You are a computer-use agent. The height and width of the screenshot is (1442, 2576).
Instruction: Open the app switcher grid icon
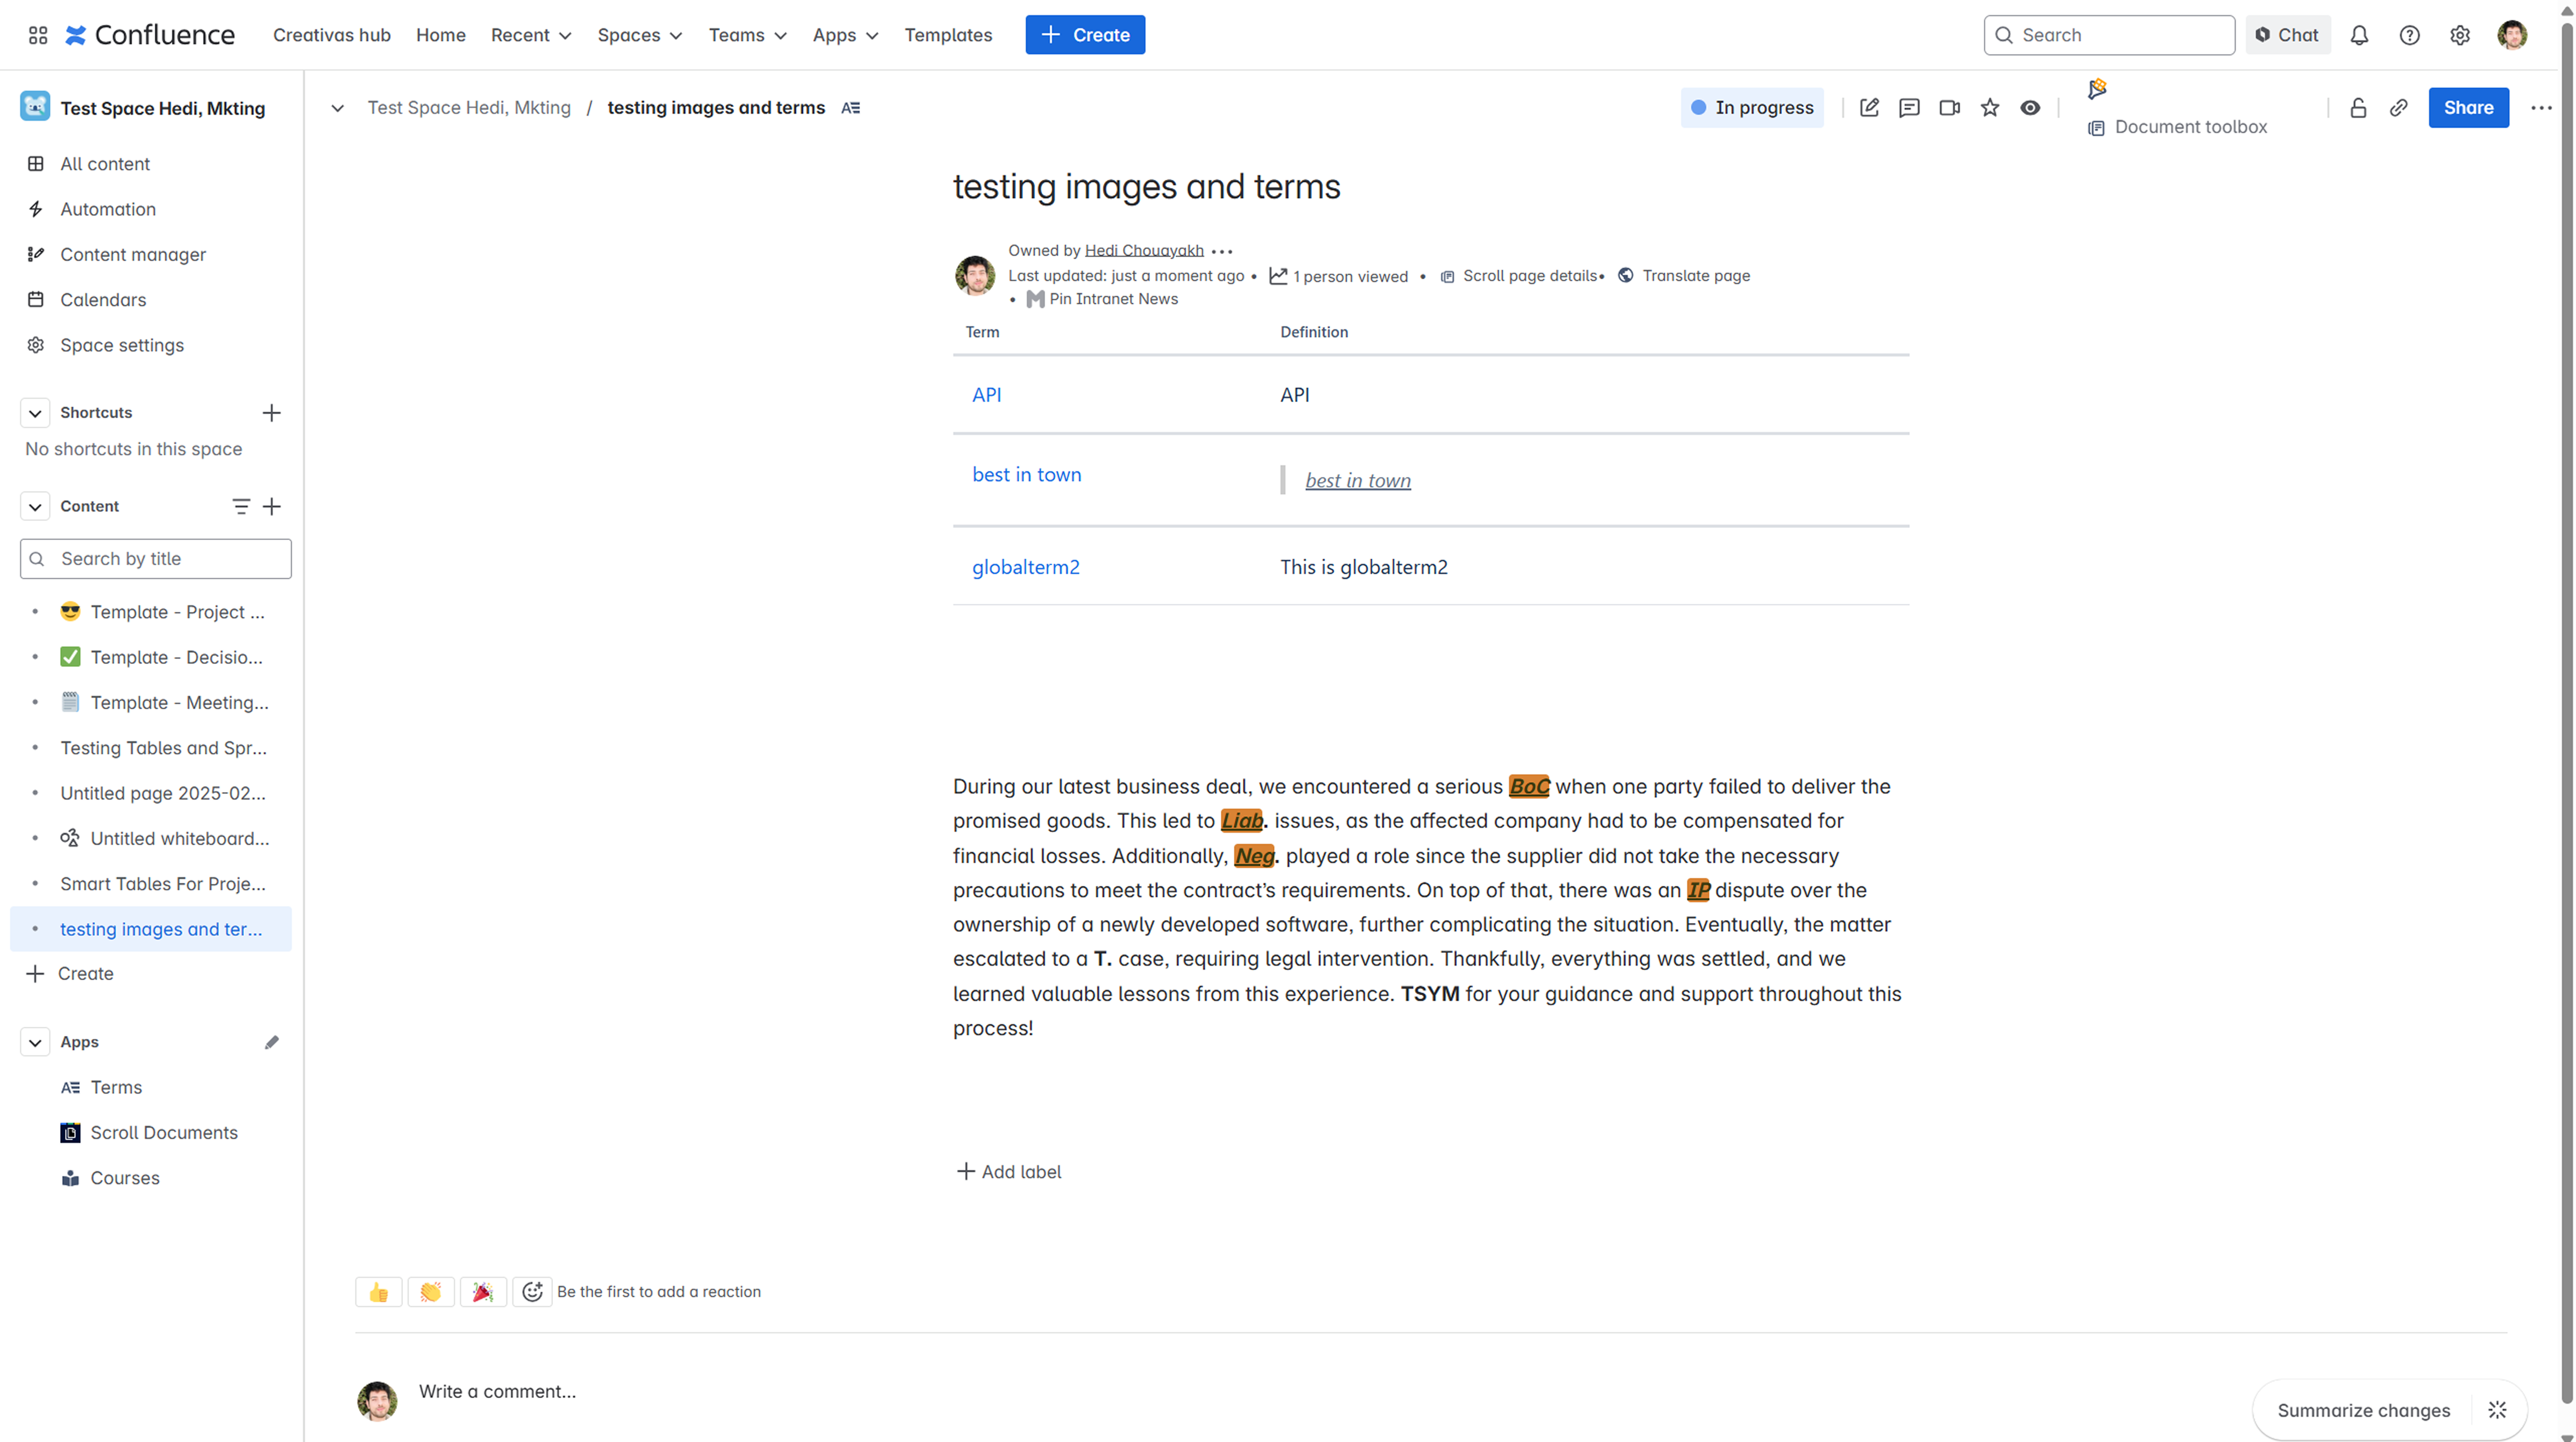coord(38,35)
